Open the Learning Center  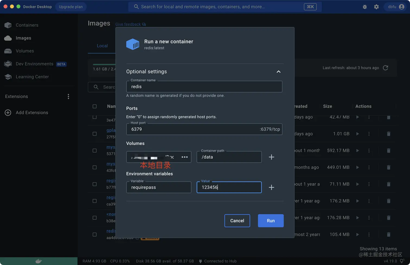(32, 77)
